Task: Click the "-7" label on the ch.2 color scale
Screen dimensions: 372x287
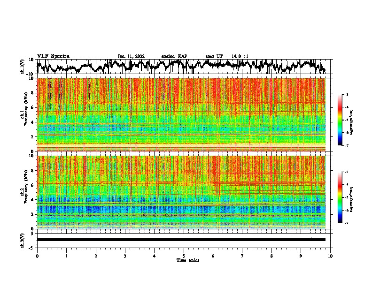Action: (347, 223)
